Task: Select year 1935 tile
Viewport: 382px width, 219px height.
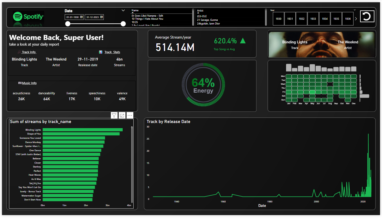Action: (336, 19)
